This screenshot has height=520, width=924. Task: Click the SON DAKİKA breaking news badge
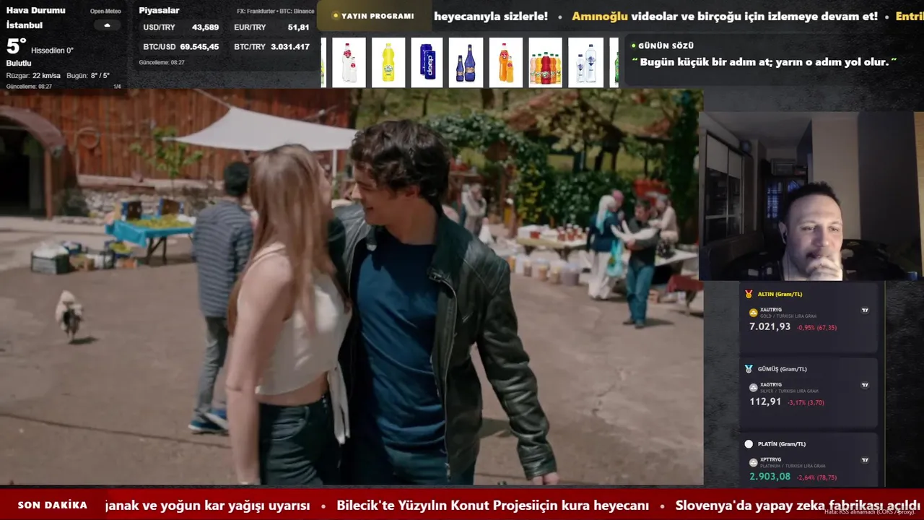click(x=52, y=506)
